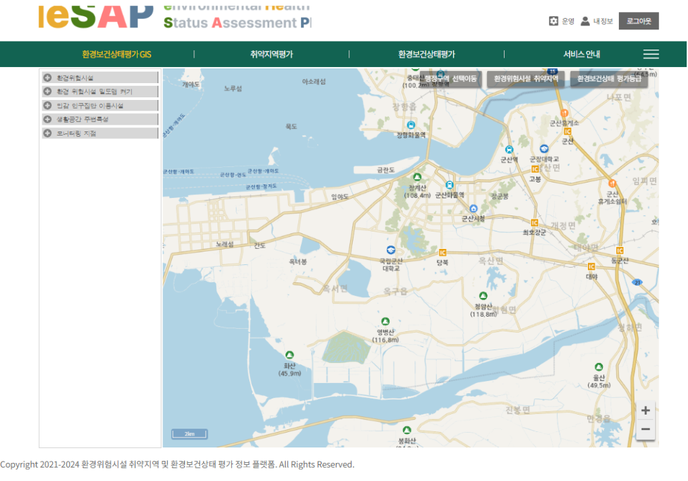688x481 pixels.
Task: Expand 민감 인구집단 이용시설 section
Action: tap(100, 105)
